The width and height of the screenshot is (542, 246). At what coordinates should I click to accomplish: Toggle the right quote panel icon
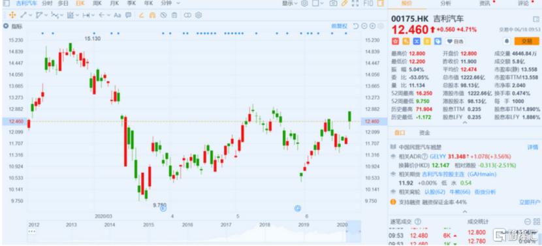[x=381, y=3]
